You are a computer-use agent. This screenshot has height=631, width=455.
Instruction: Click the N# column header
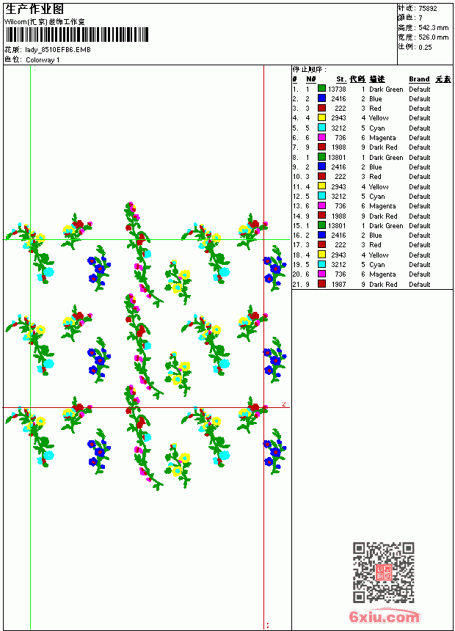coord(311,79)
